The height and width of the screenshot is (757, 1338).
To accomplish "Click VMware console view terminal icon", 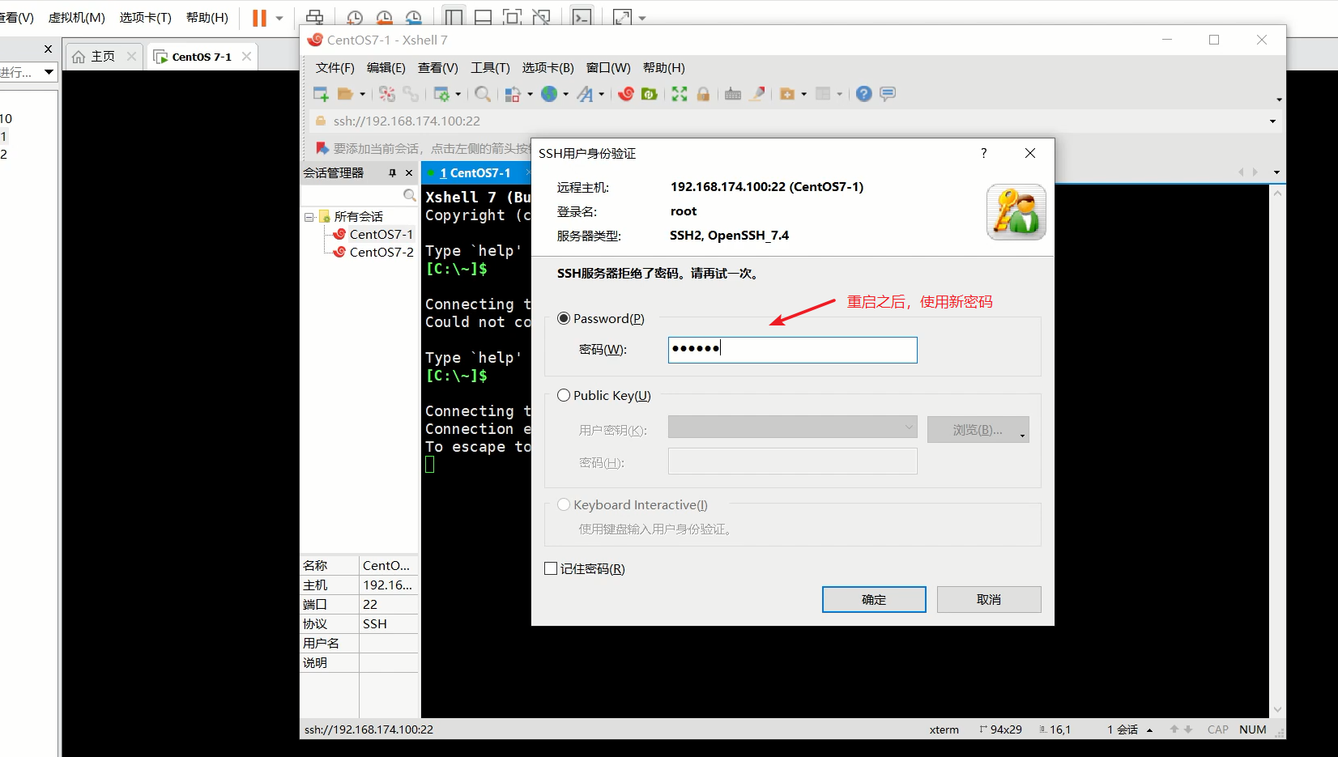I will click(582, 18).
